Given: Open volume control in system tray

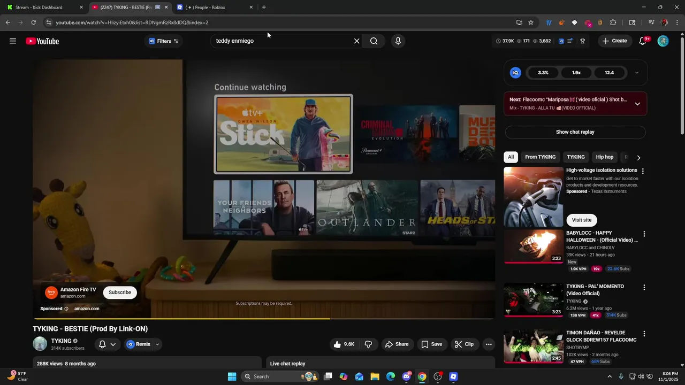Looking at the screenshot, I should click(641, 376).
